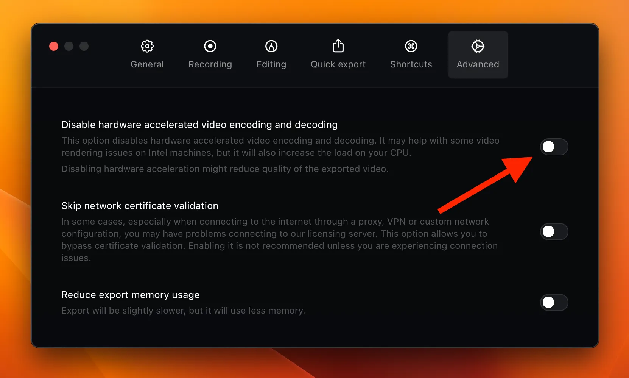Click the Quick export share icon

click(338, 46)
